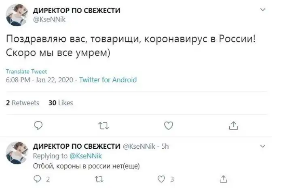Click reply bubble icon on the reply tweet

[x=38, y=178]
